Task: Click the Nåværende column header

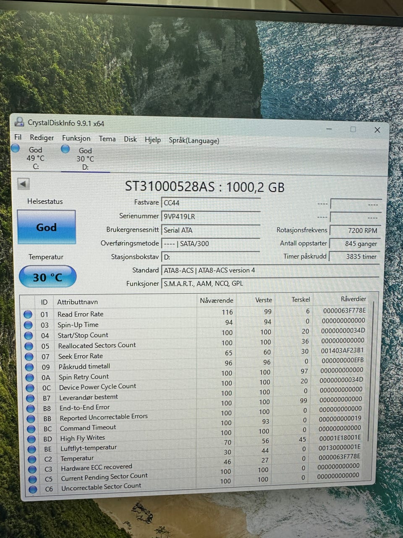Action: click(217, 301)
